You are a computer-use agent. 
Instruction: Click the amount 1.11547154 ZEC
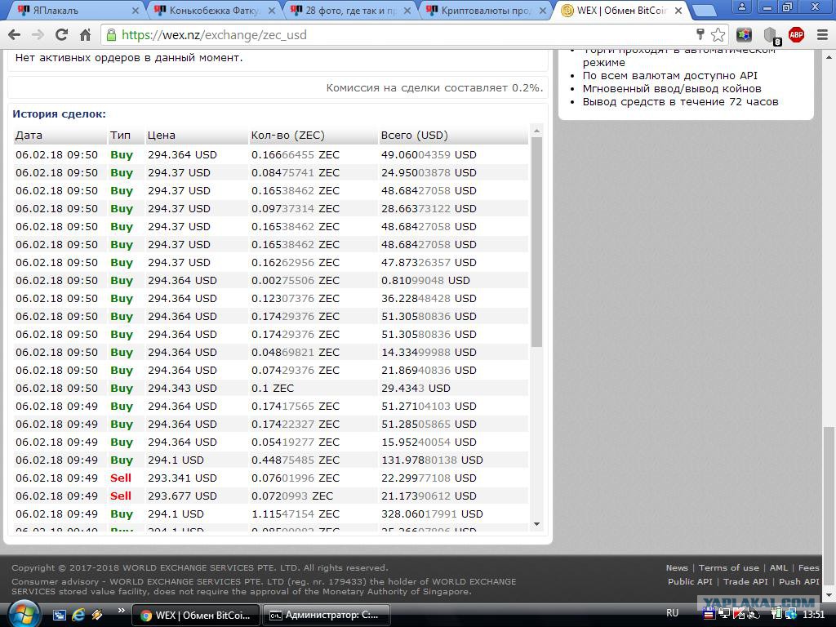(x=296, y=514)
